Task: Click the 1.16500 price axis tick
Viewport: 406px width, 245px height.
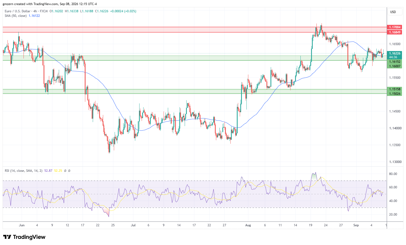Action: pos(395,44)
